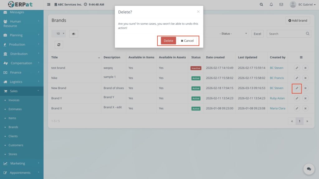Cancel the delete confirmation dialog
Viewport: 319px width, 179px height.
pos(187,41)
